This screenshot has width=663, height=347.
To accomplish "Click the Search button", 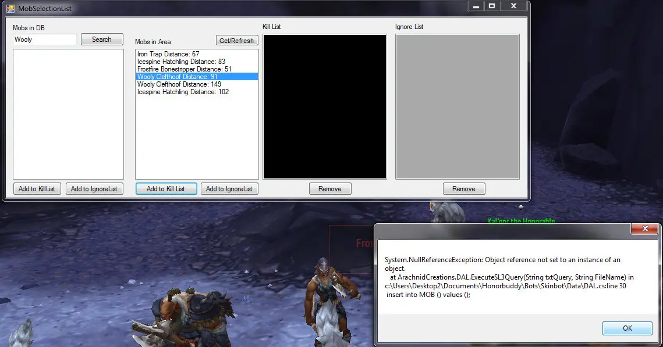I will [x=102, y=40].
